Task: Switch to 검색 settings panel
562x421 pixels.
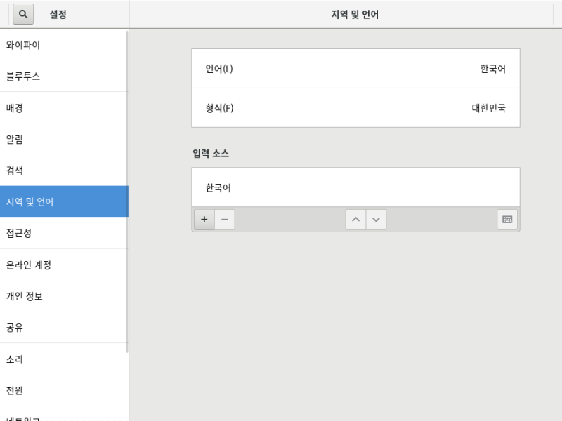Action: 64,171
